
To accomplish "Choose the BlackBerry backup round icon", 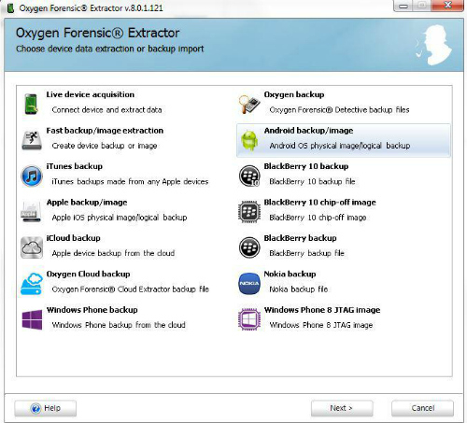I will click(249, 247).
